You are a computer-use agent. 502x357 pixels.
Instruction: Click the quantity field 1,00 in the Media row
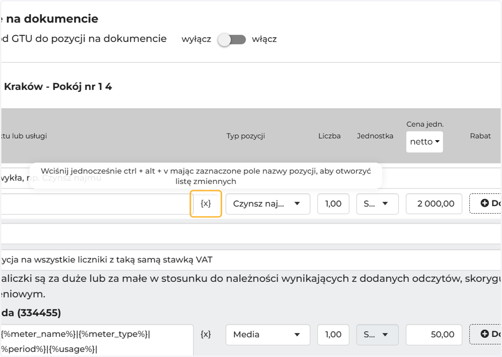333,334
